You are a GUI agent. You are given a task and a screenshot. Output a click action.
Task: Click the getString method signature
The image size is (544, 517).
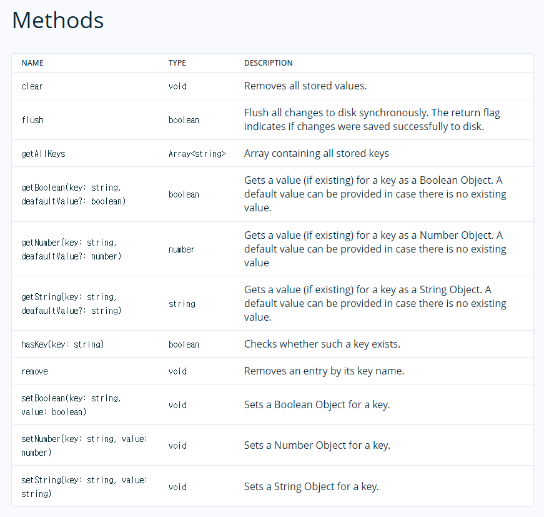click(x=71, y=304)
